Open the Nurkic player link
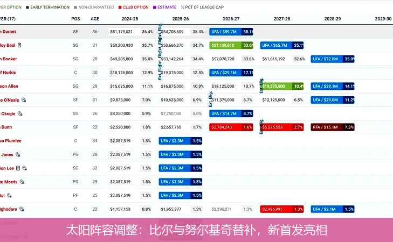Screen dimensions: 393x242 (x=8, y=73)
